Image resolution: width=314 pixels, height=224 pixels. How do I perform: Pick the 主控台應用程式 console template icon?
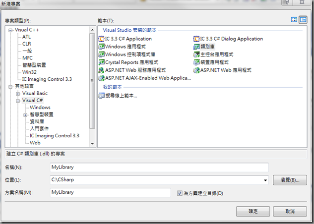tap(196, 55)
